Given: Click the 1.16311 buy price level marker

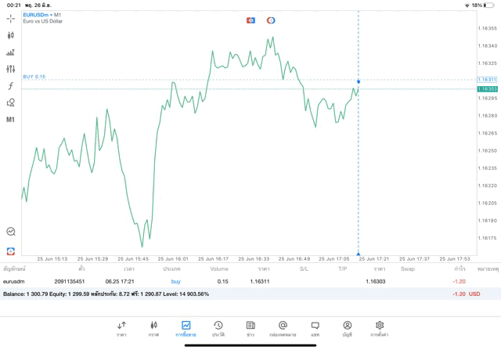Looking at the screenshot, I should pos(487,80).
